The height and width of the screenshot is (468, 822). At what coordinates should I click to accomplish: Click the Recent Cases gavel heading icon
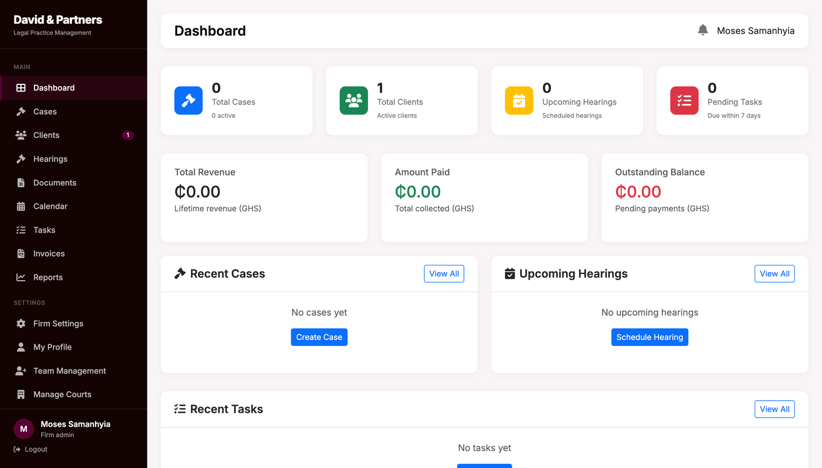pos(180,274)
